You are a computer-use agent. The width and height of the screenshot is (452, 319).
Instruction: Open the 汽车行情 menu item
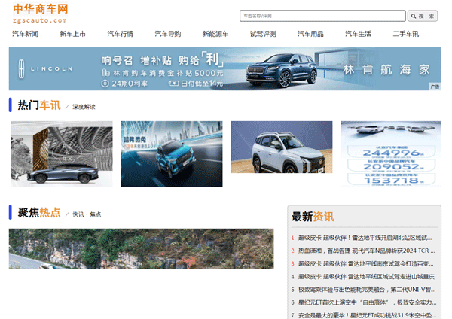[121, 34]
